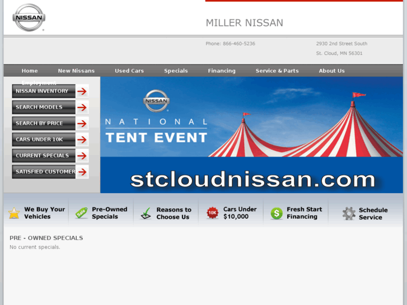Open the Service & Parts menu
The width and height of the screenshot is (407, 305).
pyautogui.click(x=277, y=71)
